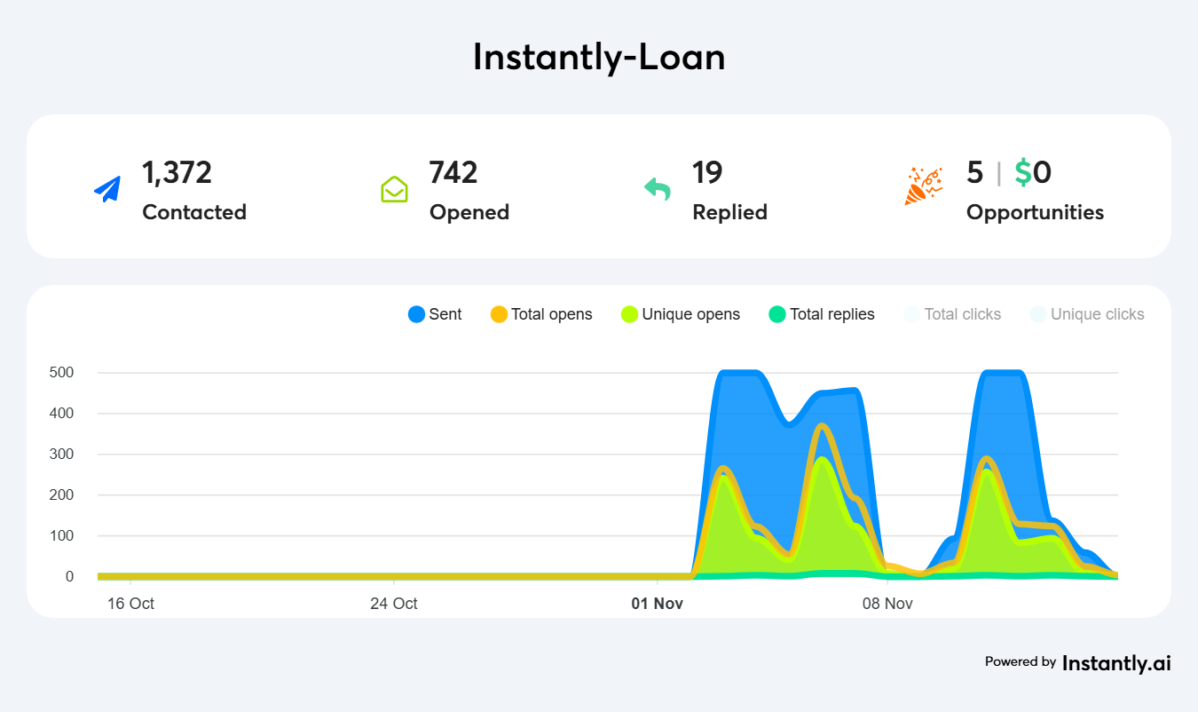Enable the Total clicks series
Image resolution: width=1198 pixels, height=712 pixels.
(952, 314)
